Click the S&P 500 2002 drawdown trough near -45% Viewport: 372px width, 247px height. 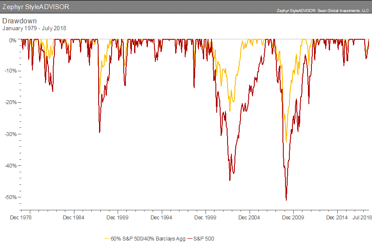pyautogui.click(x=230, y=180)
